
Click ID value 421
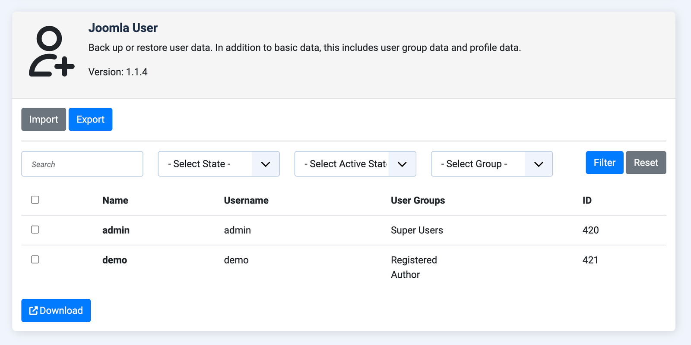(x=590, y=260)
